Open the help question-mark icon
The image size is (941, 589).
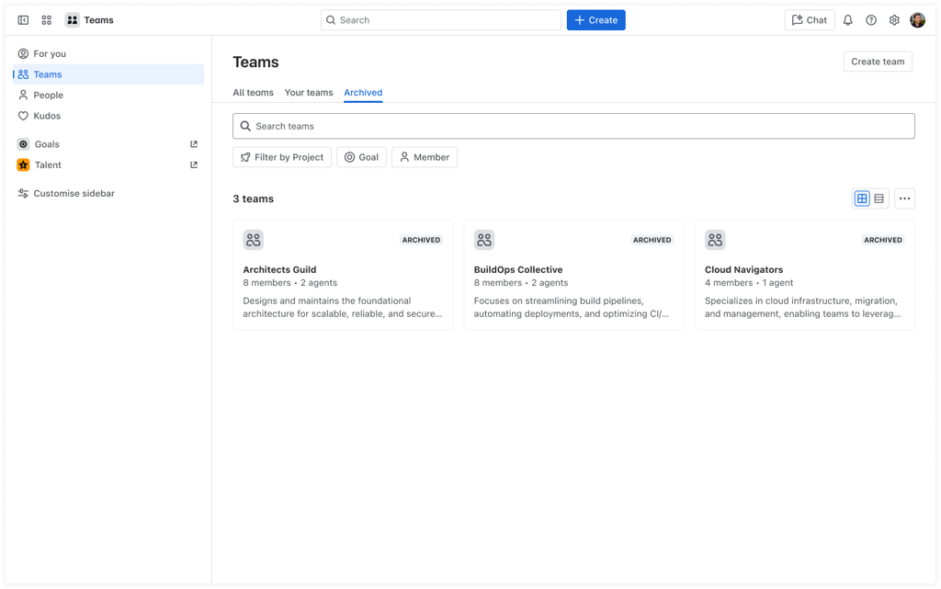click(870, 19)
